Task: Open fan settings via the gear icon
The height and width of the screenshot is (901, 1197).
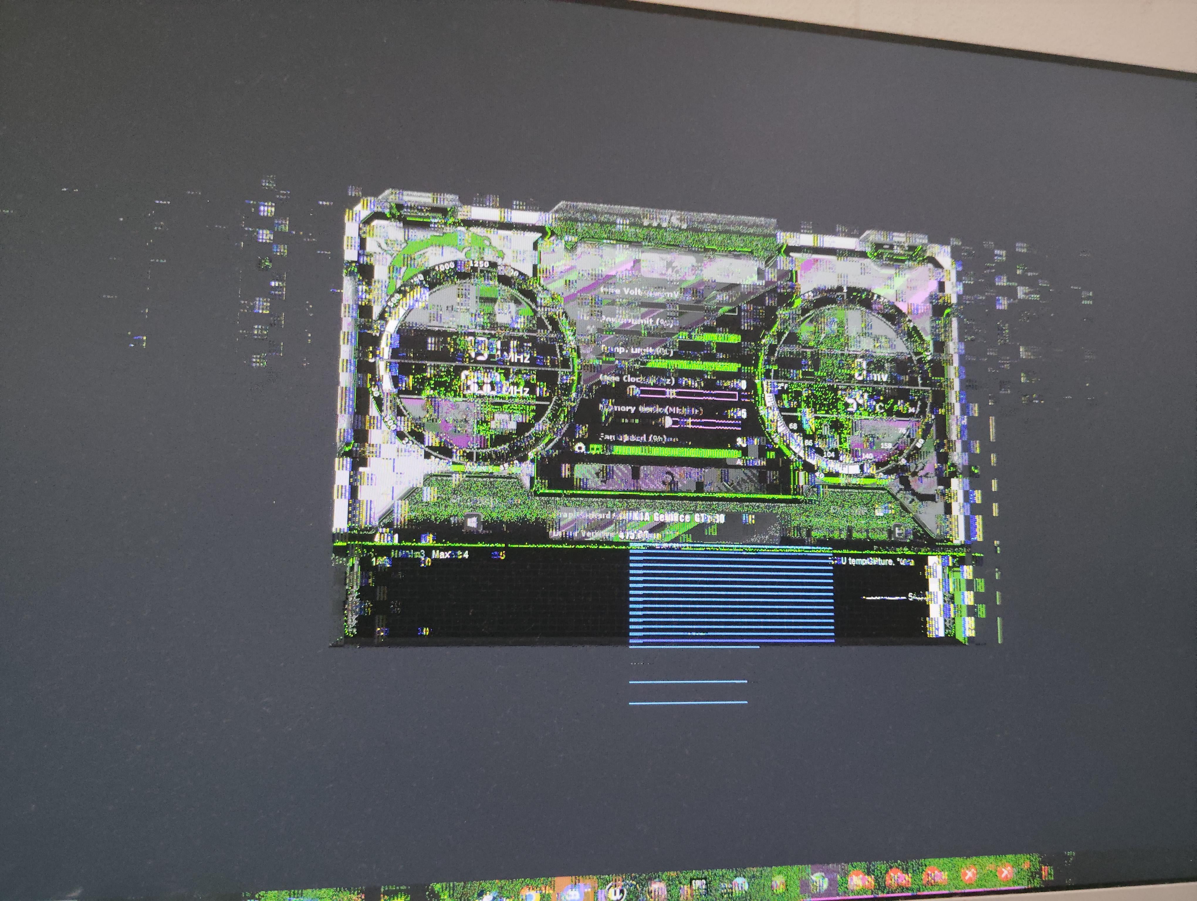Action: click(580, 448)
